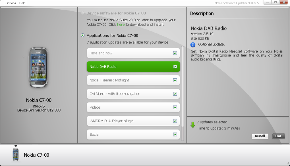Click the Size 820 KB text
This screenshot has height=166, width=290.
pos(200,38)
